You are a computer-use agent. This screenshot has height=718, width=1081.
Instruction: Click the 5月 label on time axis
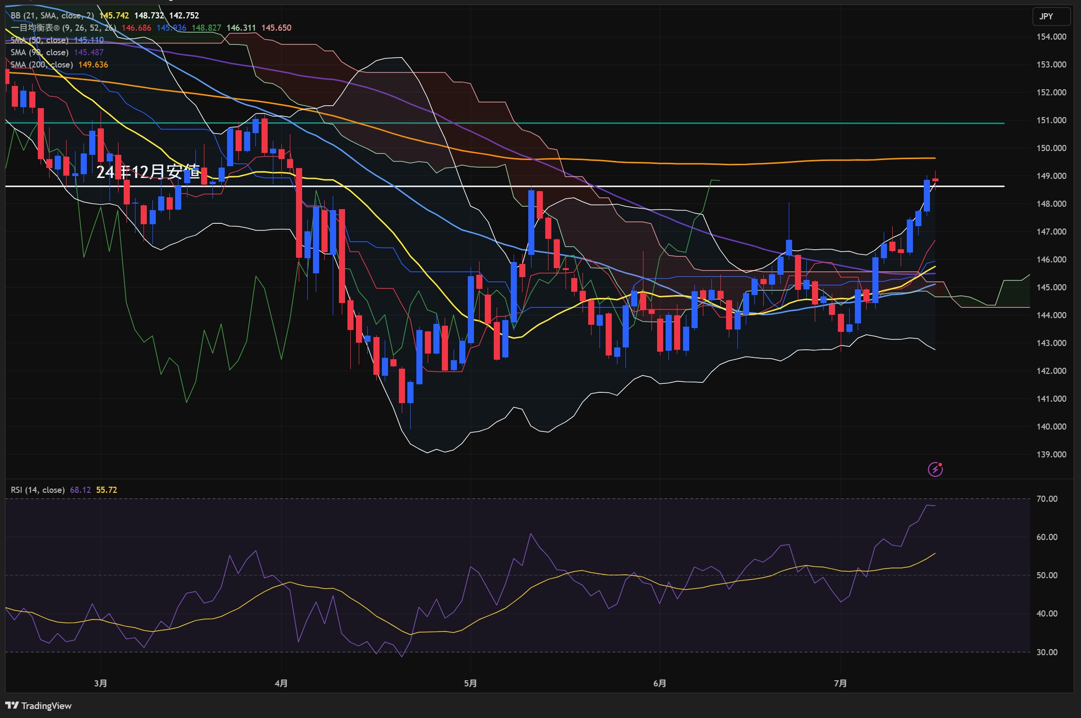tap(470, 683)
